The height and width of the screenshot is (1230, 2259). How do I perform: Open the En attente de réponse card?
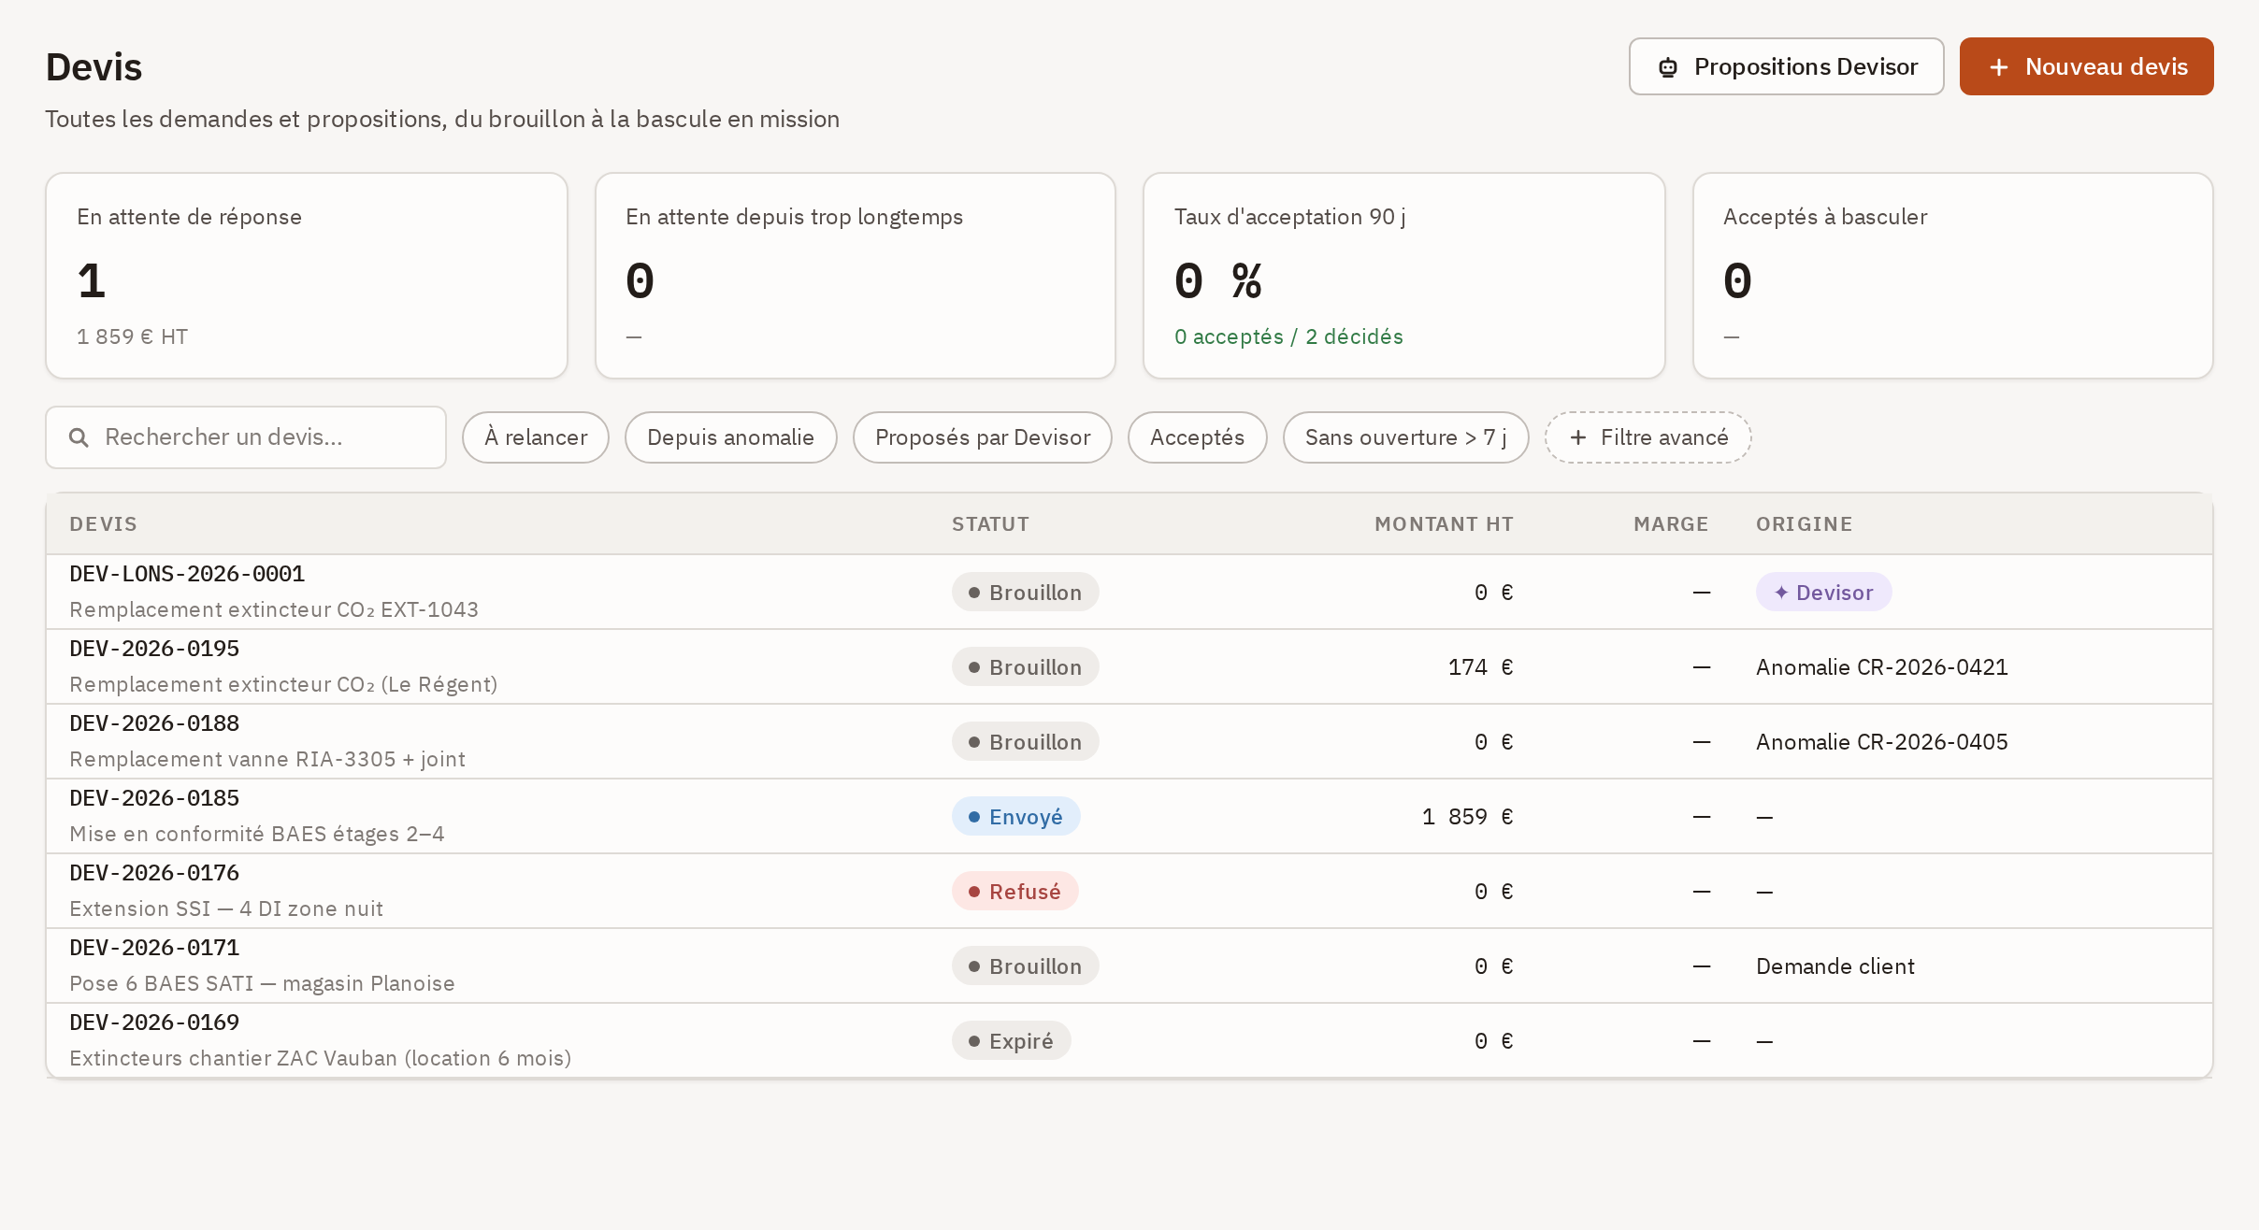(x=307, y=276)
